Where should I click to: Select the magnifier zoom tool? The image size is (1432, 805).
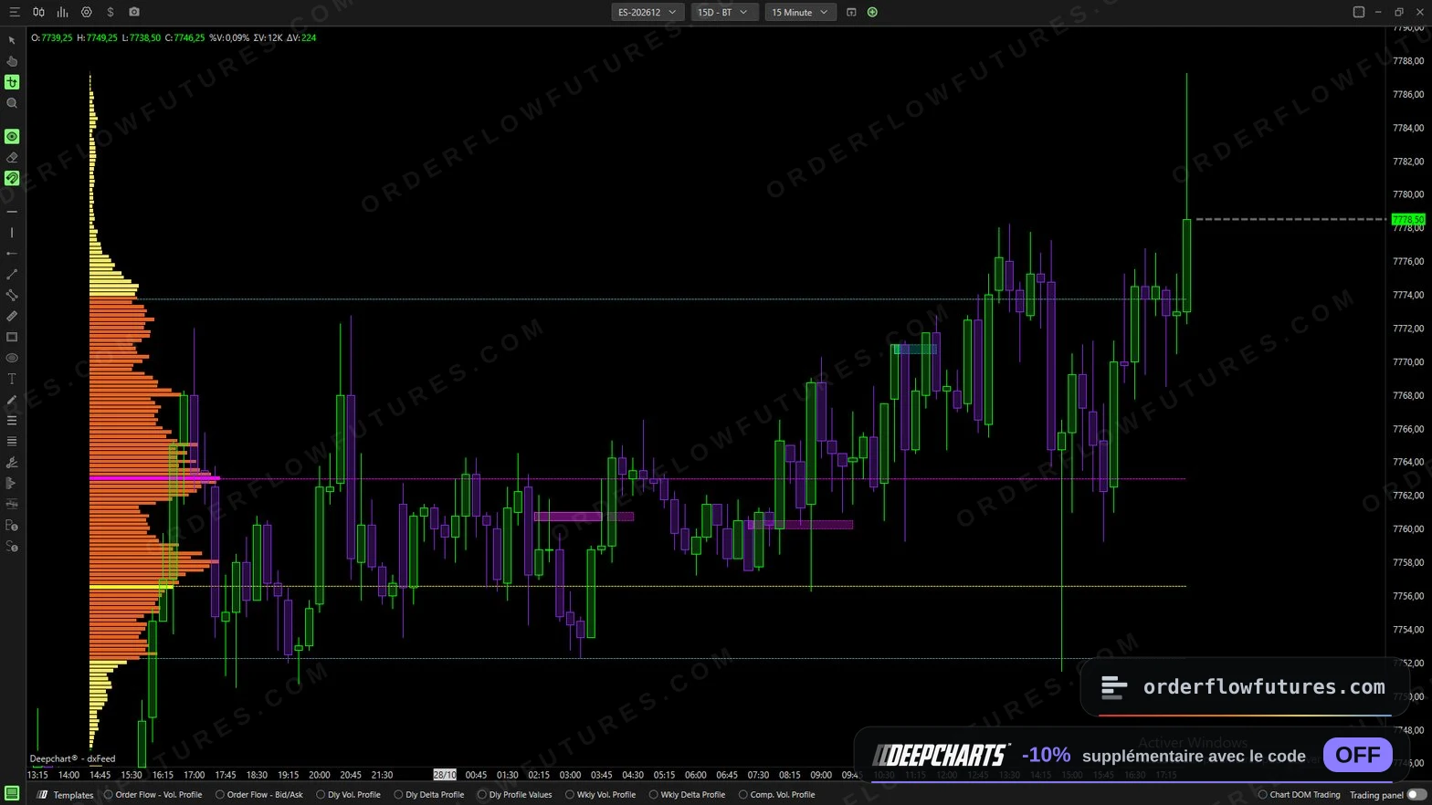pos(12,103)
